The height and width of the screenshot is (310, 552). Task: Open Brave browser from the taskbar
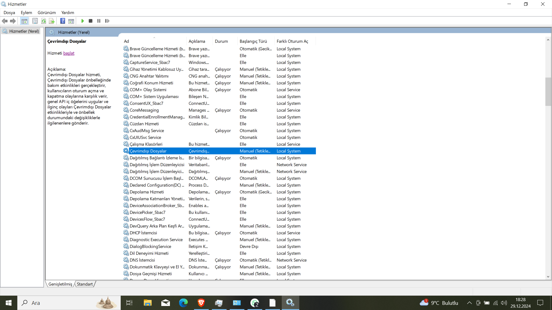201,303
